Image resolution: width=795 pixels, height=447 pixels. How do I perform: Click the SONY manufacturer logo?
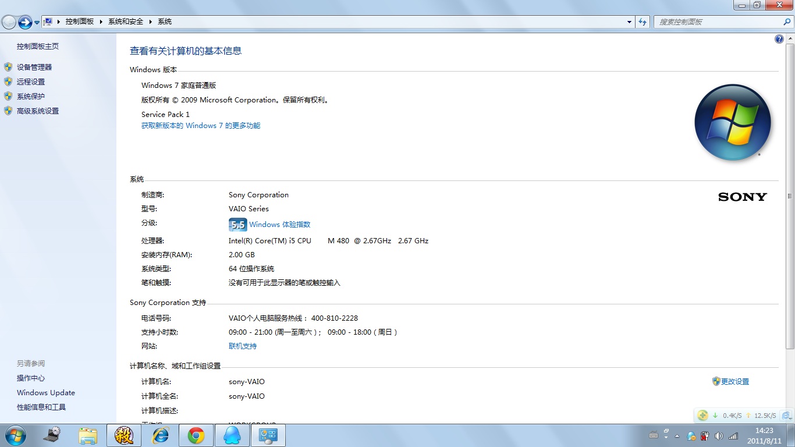(743, 197)
